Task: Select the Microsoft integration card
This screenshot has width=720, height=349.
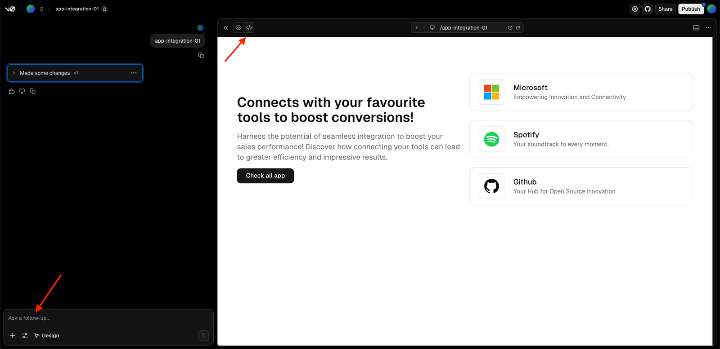Action: 581,92
